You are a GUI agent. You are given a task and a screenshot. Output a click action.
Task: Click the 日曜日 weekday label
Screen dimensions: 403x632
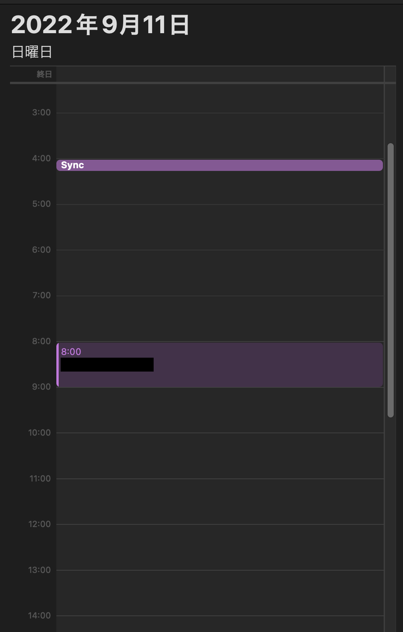(x=32, y=52)
